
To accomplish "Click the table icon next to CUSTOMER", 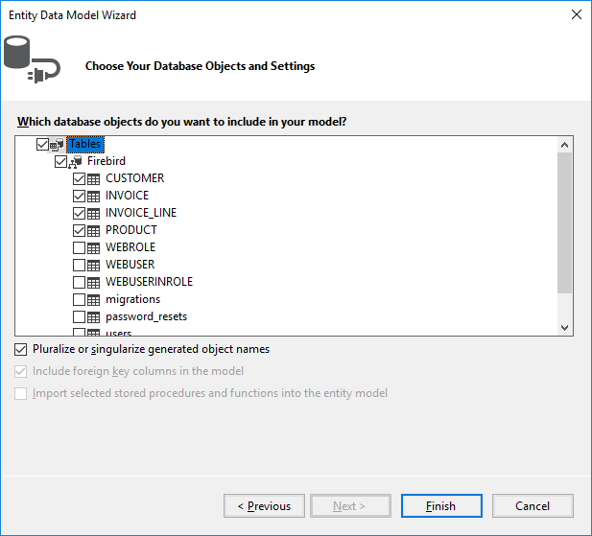I will 94,178.
